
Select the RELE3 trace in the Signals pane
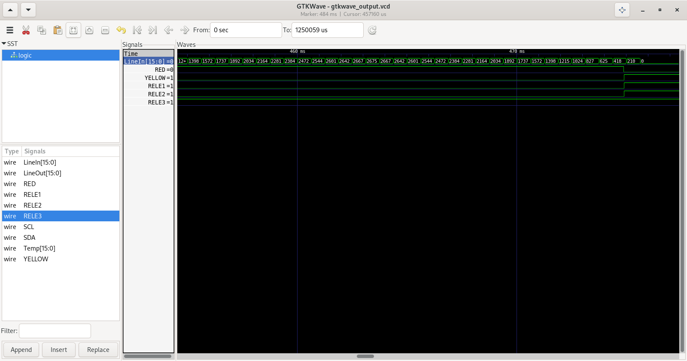point(149,102)
